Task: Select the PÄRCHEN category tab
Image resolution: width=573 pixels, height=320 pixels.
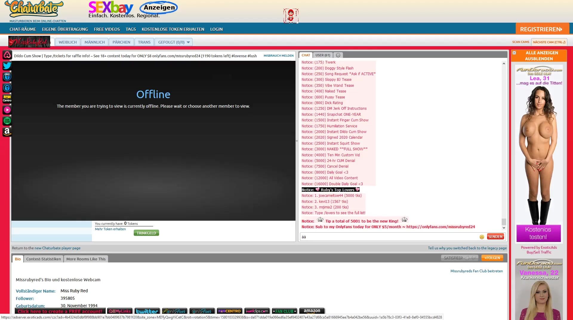Action: (x=121, y=42)
